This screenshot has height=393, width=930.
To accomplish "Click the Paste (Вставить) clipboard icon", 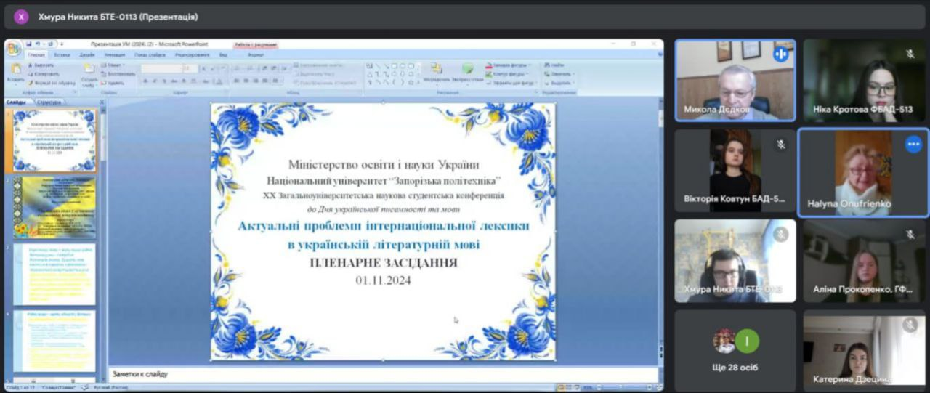I will point(15,71).
